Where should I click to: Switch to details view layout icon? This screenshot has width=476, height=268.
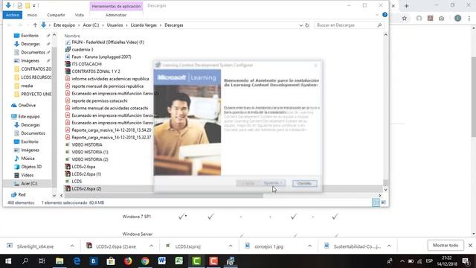pyautogui.click(x=376, y=202)
